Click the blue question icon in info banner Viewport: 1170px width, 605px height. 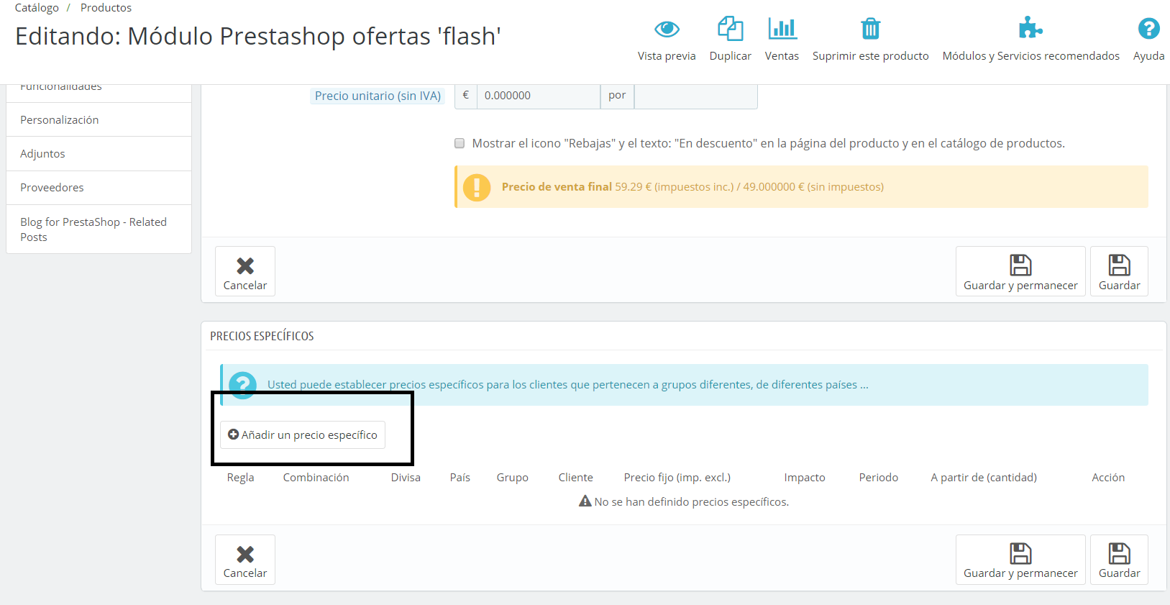[242, 385]
